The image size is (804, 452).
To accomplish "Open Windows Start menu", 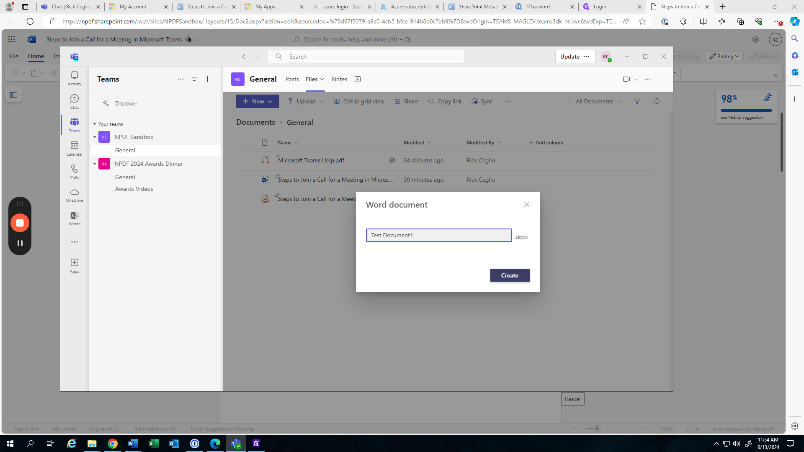I will pos(10,444).
